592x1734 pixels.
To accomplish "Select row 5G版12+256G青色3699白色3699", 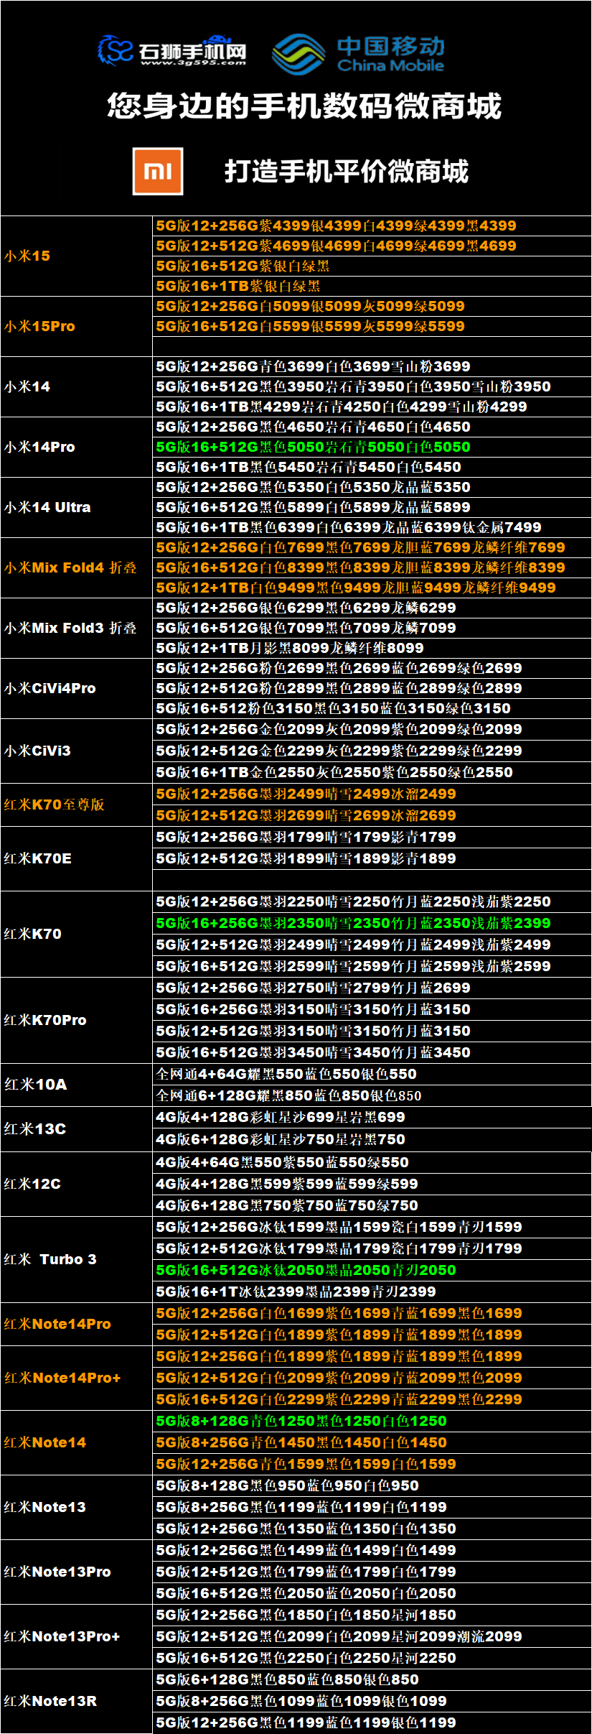I will coord(372,366).
